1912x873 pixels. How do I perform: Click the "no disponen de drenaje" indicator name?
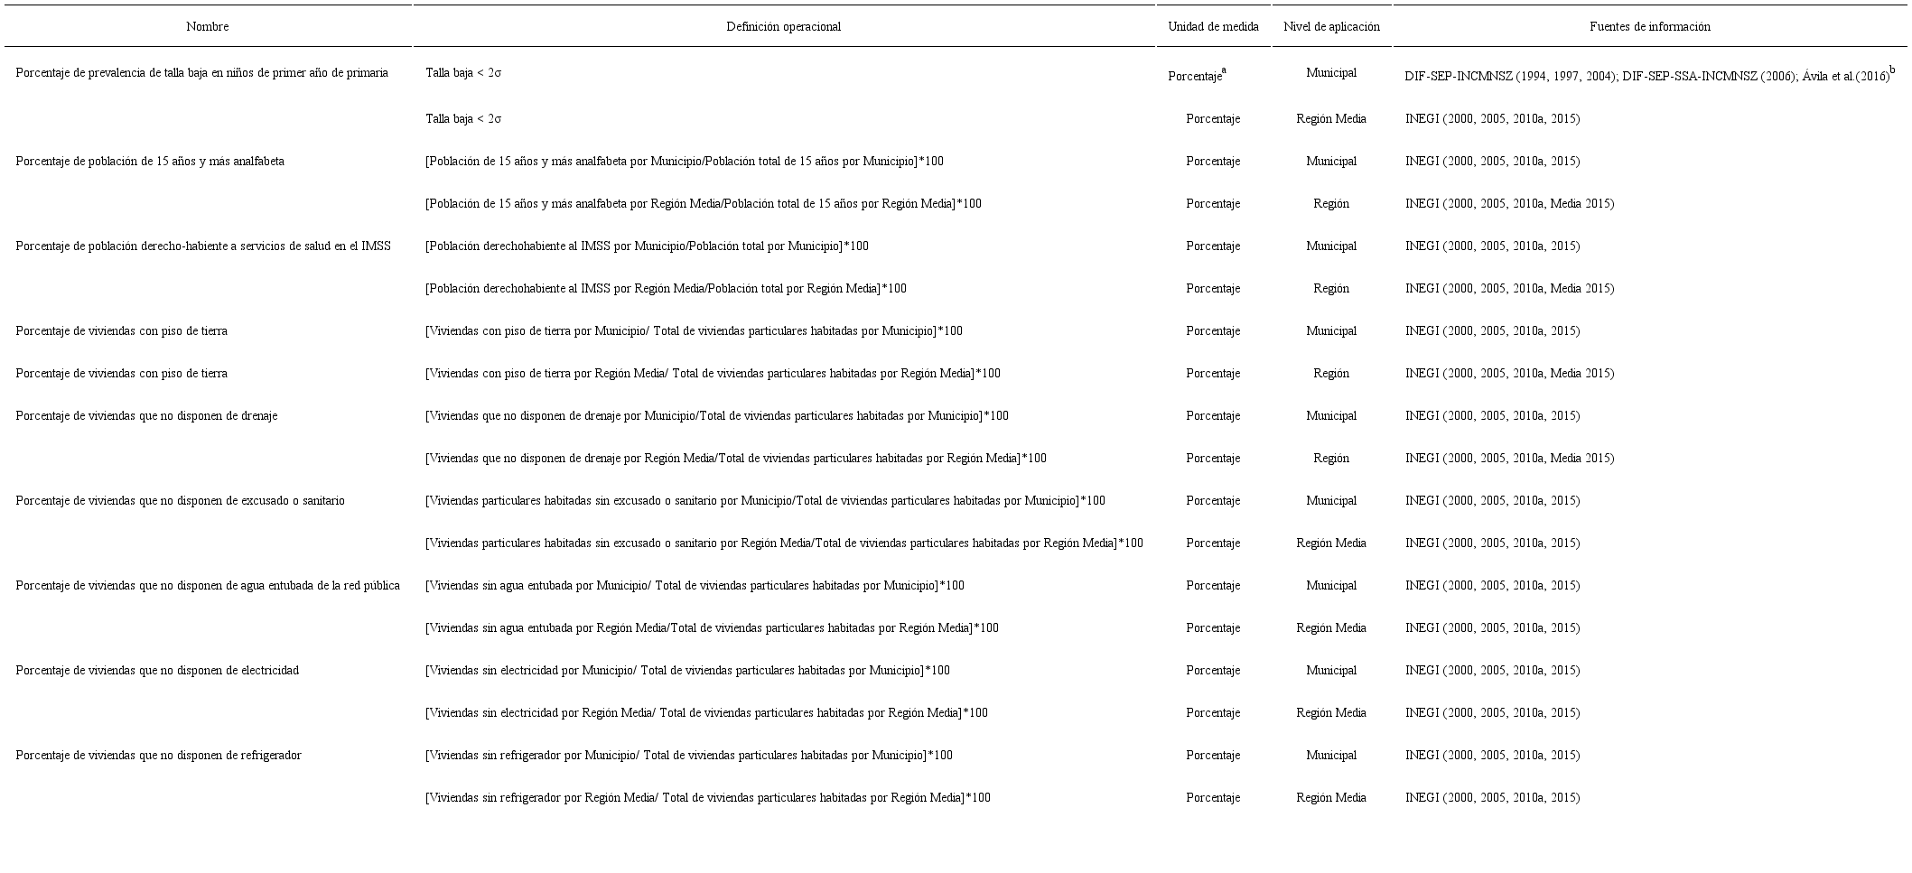(x=146, y=416)
